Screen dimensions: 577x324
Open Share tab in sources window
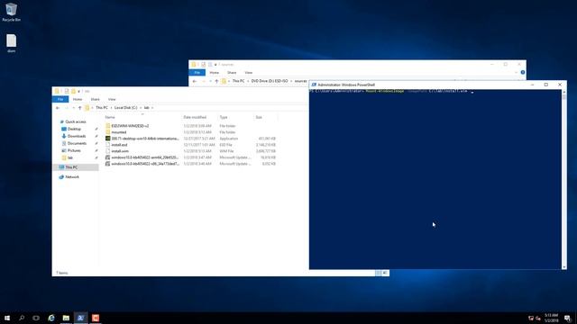click(x=232, y=72)
